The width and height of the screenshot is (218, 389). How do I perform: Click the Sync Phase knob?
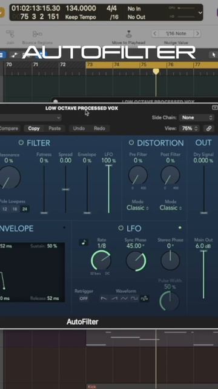pyautogui.click(x=136, y=261)
